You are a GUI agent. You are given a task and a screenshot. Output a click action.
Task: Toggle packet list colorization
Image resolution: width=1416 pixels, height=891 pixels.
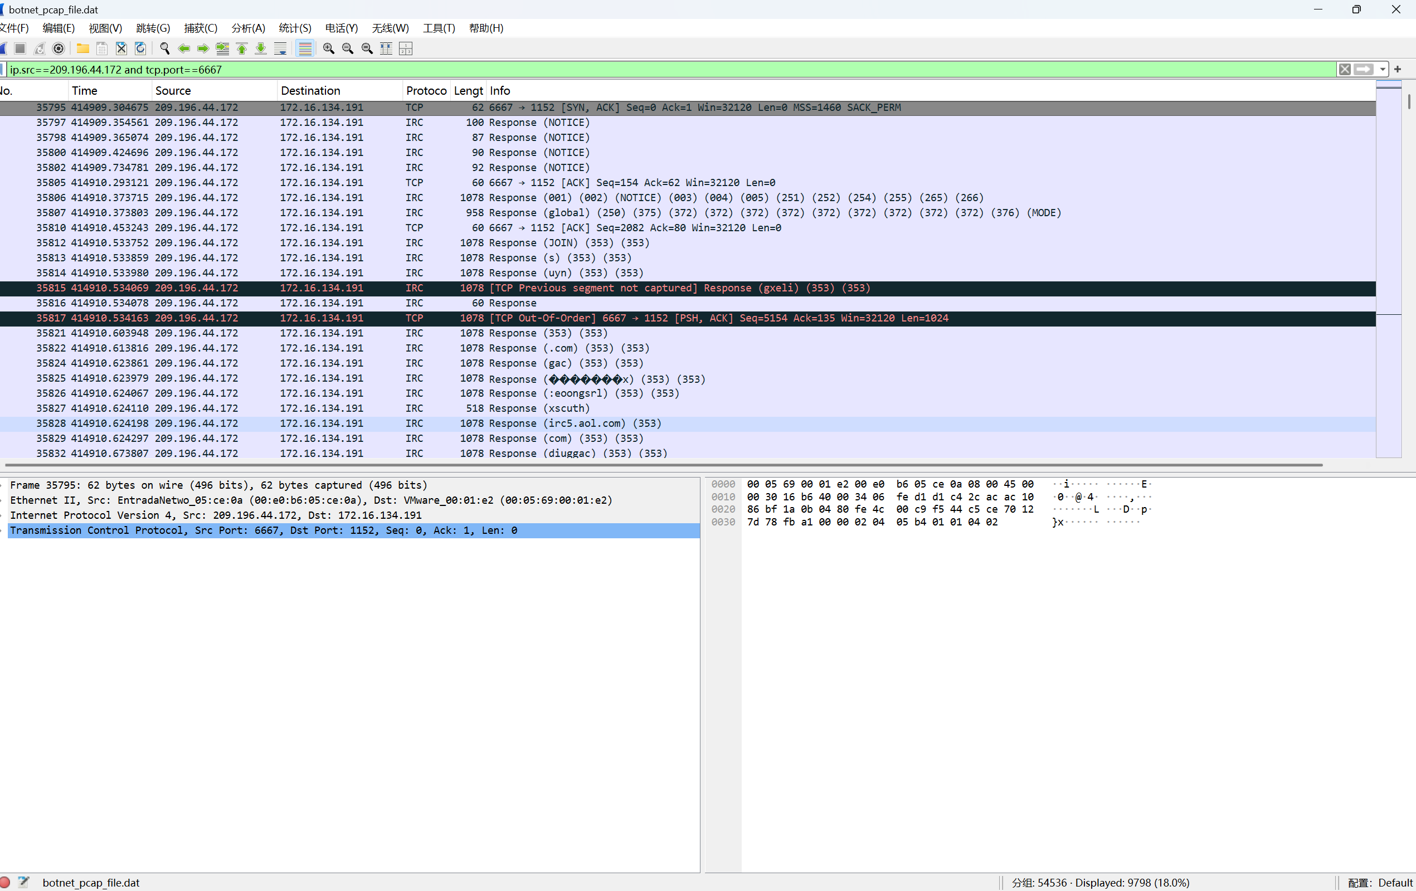click(x=305, y=49)
